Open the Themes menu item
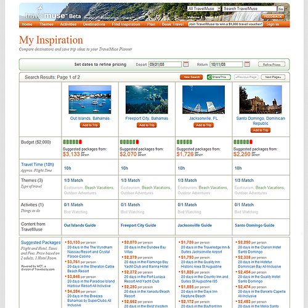The image size is (308, 308). 46,24
